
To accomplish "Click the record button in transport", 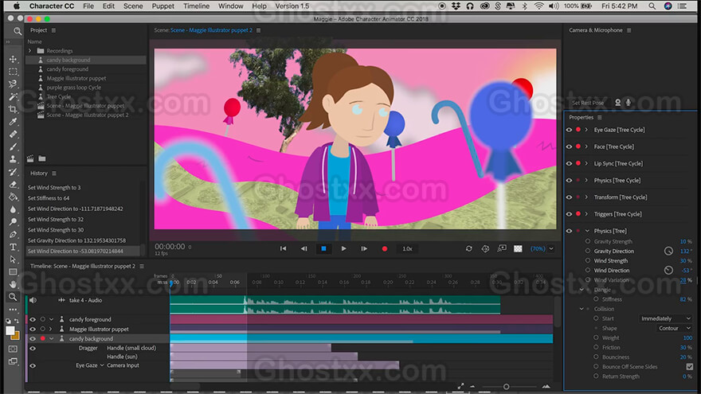I will click(385, 249).
